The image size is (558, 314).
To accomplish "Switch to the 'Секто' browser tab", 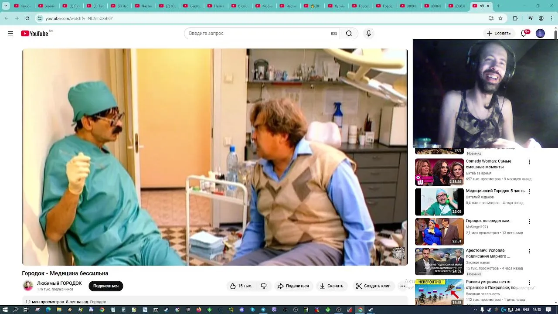I will pyautogui.click(x=191, y=6).
